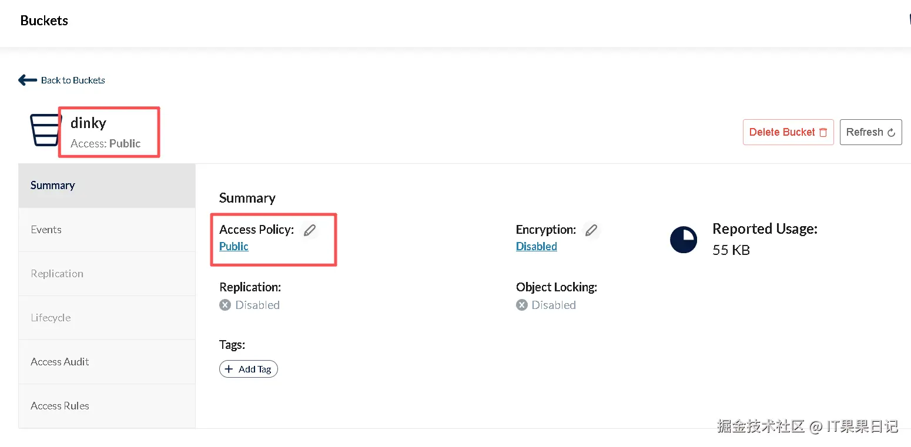Click the Reported Usage pie icon
Image resolution: width=911 pixels, height=447 pixels.
pyautogui.click(x=684, y=240)
